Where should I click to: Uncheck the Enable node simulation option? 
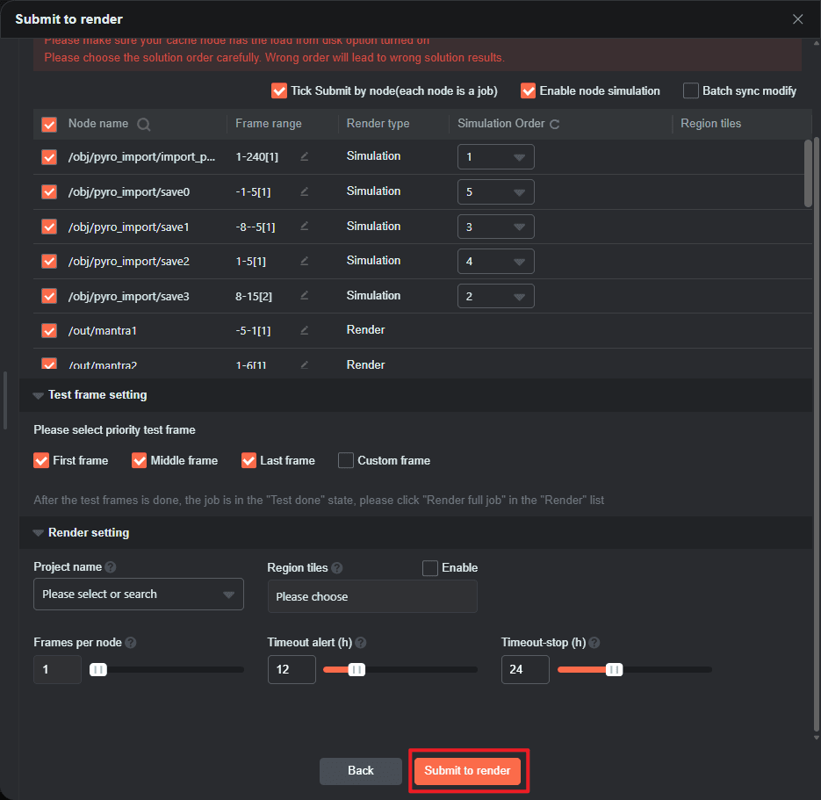point(528,90)
